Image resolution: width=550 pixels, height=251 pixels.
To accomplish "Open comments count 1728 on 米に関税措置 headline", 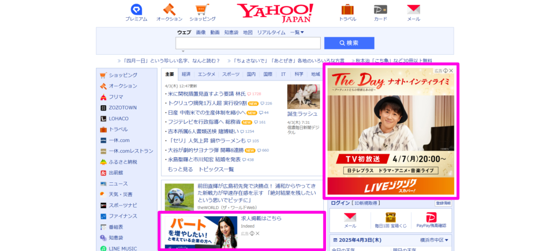I will coord(254,94).
